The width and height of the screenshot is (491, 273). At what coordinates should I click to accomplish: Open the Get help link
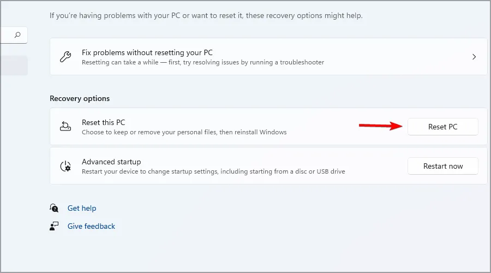click(x=82, y=208)
